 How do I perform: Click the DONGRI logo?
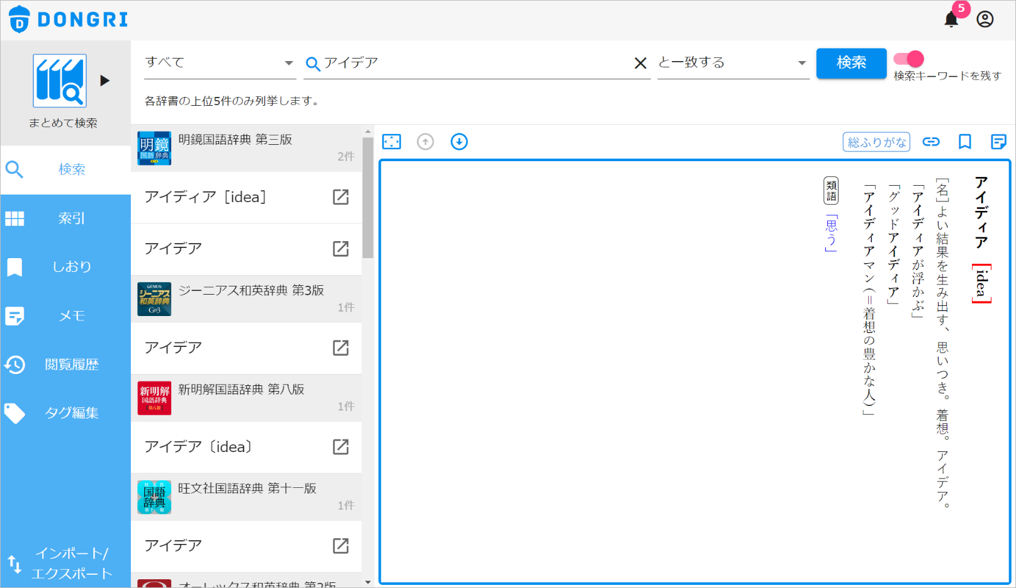click(69, 20)
